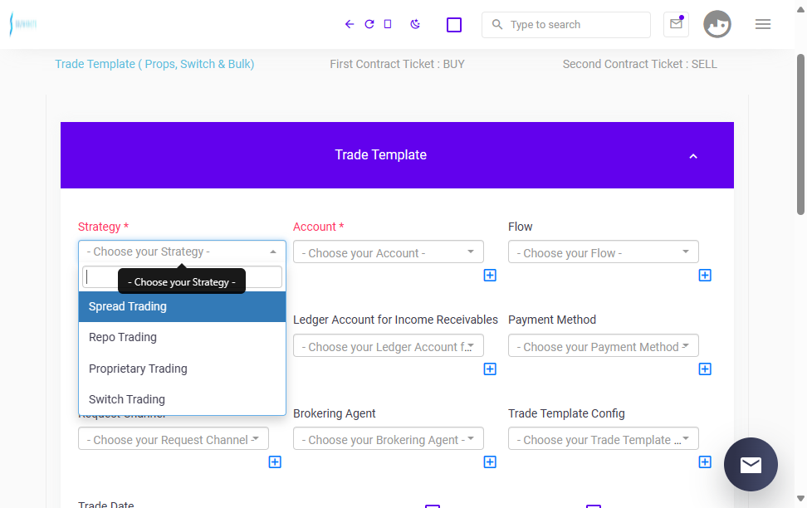Select Switch Trading strategy option
807x508 pixels.
[x=182, y=399]
